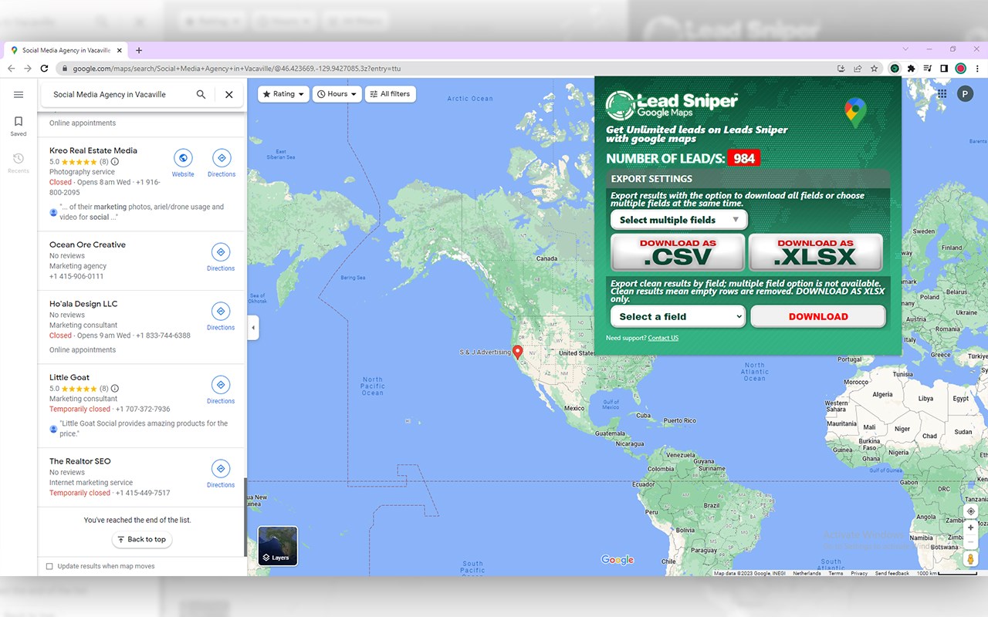The width and height of the screenshot is (988, 617).
Task: Click the info icon next to Kreo rating
Action: point(115,162)
